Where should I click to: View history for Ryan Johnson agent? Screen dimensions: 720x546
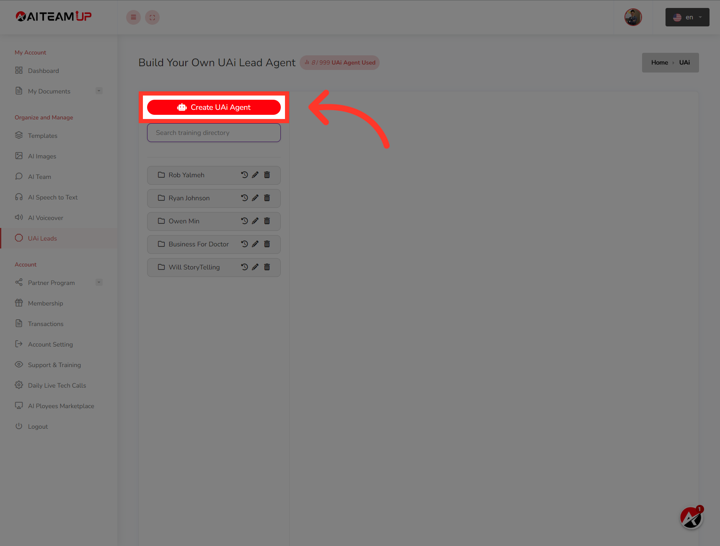click(x=244, y=198)
